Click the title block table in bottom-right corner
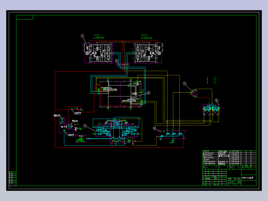The image size is (268, 201). (x=229, y=168)
